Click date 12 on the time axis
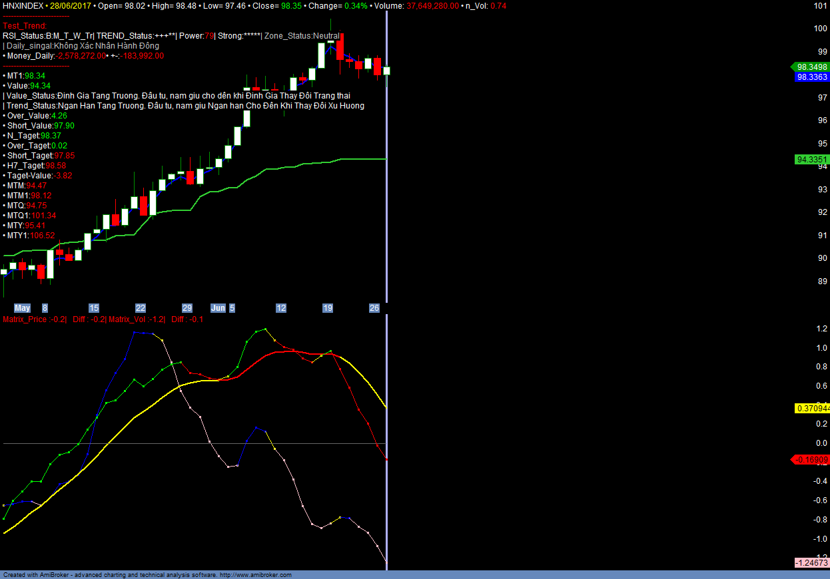This screenshot has height=579, width=830. (281, 308)
